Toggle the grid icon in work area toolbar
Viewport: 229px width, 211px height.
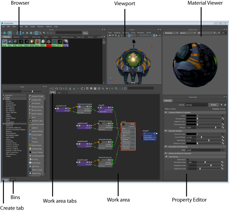pyautogui.click(x=112, y=89)
